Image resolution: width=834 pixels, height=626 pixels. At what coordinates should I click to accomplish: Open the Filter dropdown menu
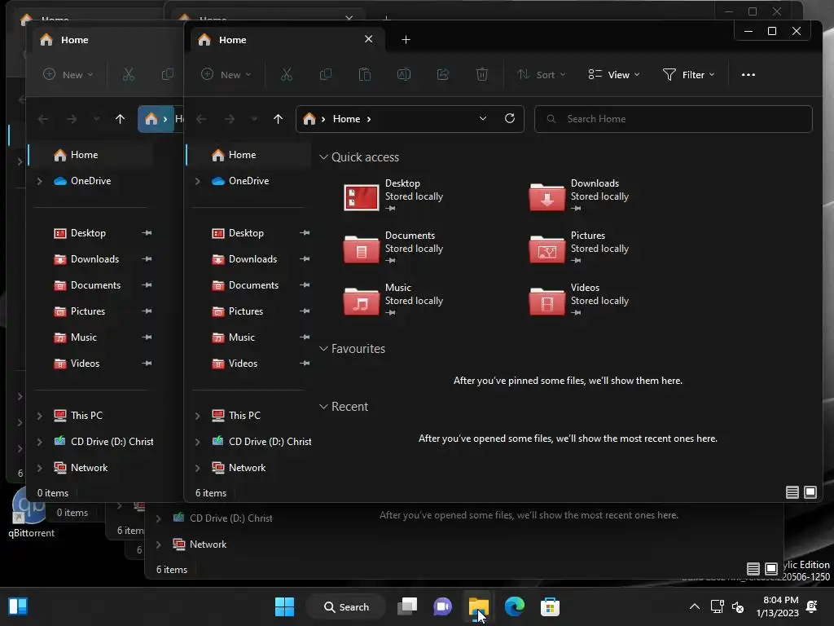688,74
